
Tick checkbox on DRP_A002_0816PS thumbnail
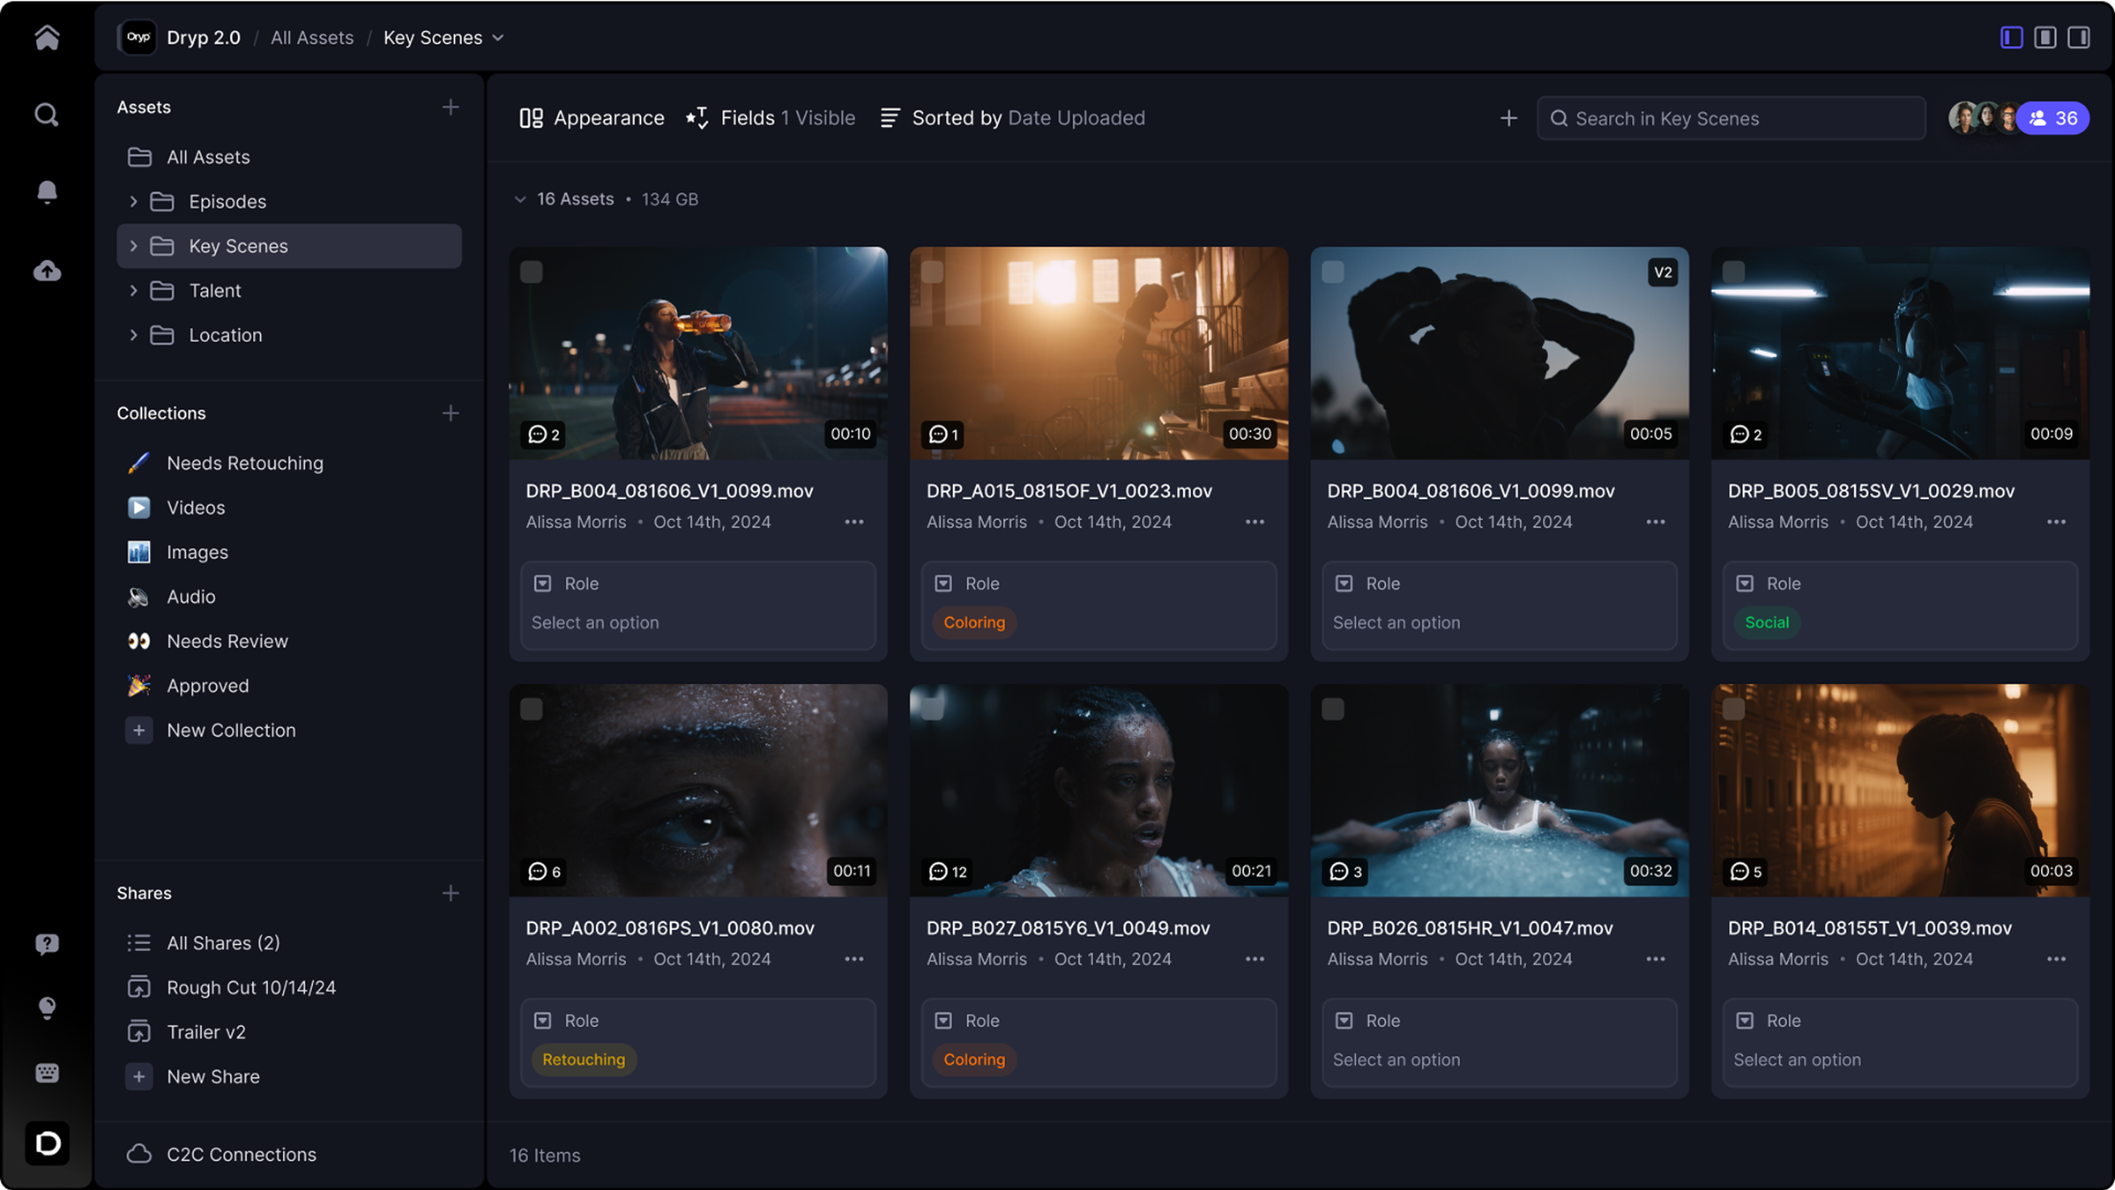click(x=532, y=710)
